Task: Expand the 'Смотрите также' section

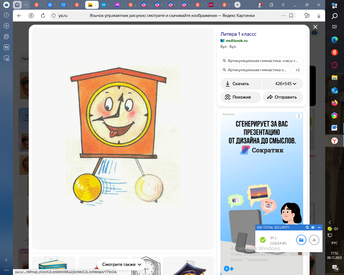Action: [121, 265]
